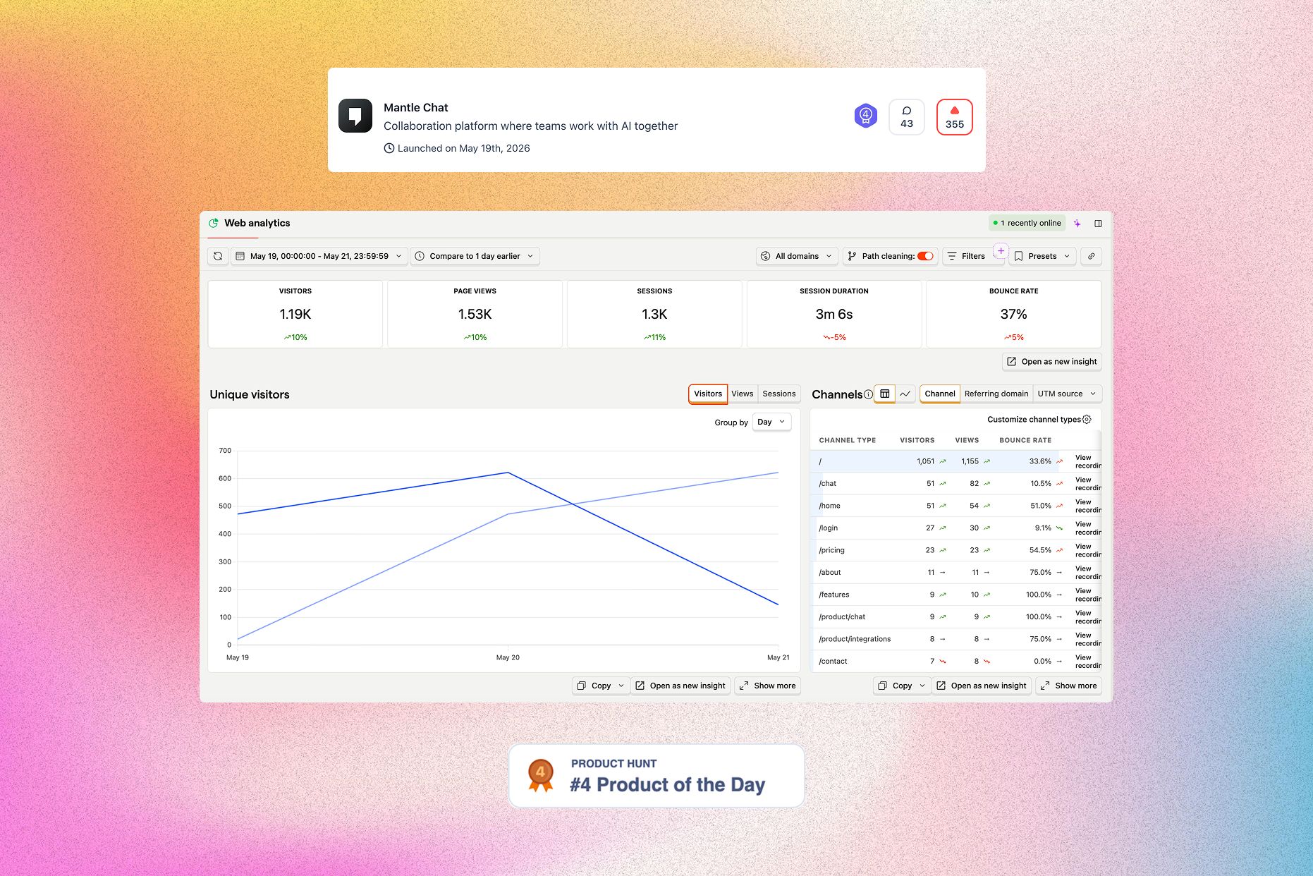Click the /about path row
The image size is (1313, 876).
tap(955, 573)
